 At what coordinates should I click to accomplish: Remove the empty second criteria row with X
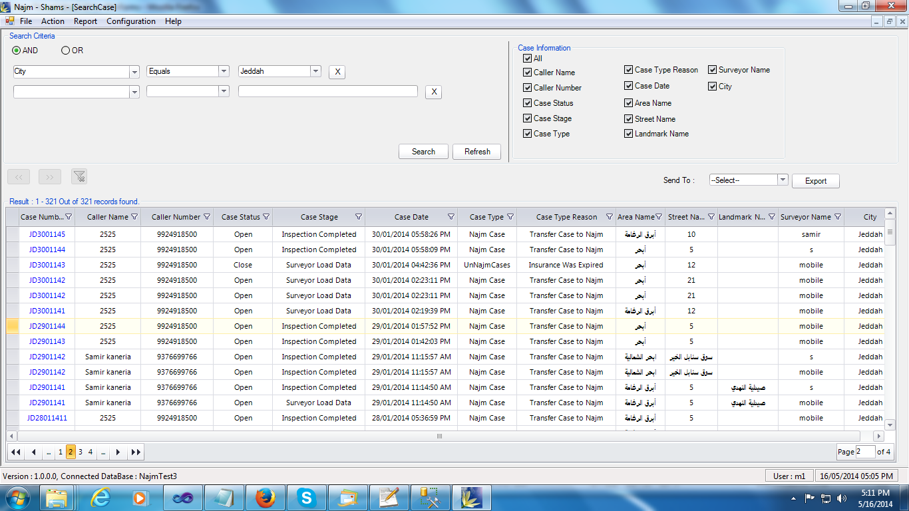[x=434, y=92]
